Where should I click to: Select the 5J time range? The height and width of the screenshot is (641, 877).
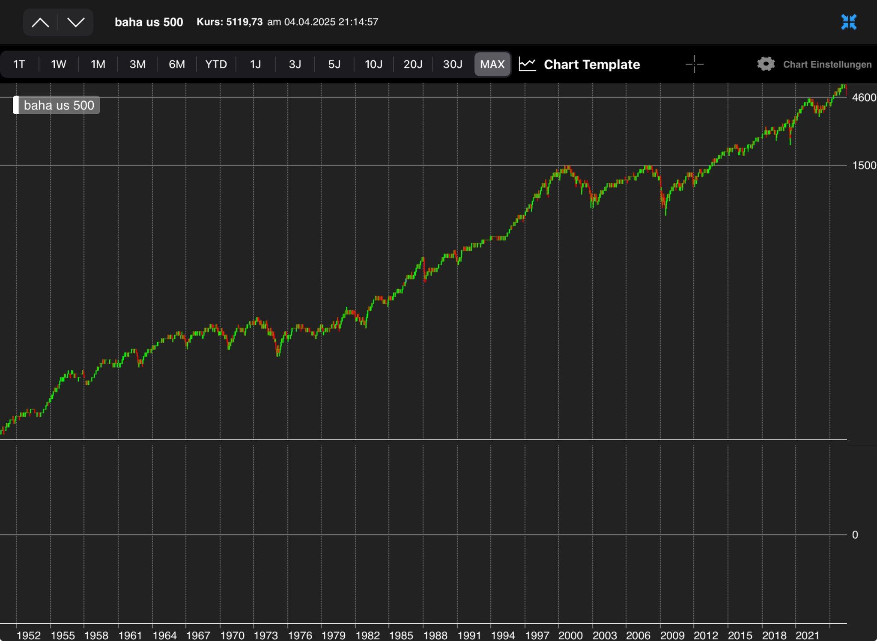(334, 65)
